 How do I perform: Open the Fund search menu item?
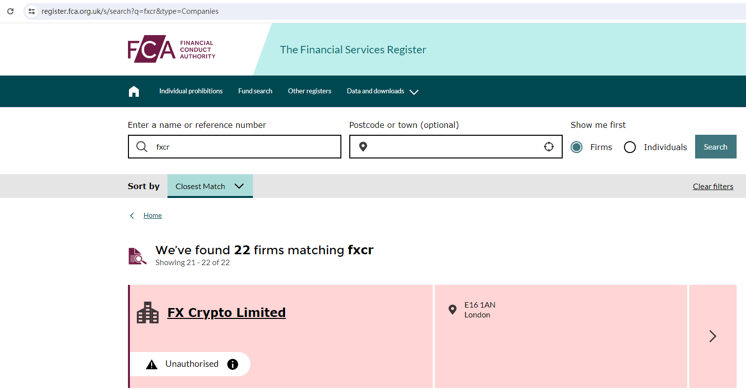[255, 91]
